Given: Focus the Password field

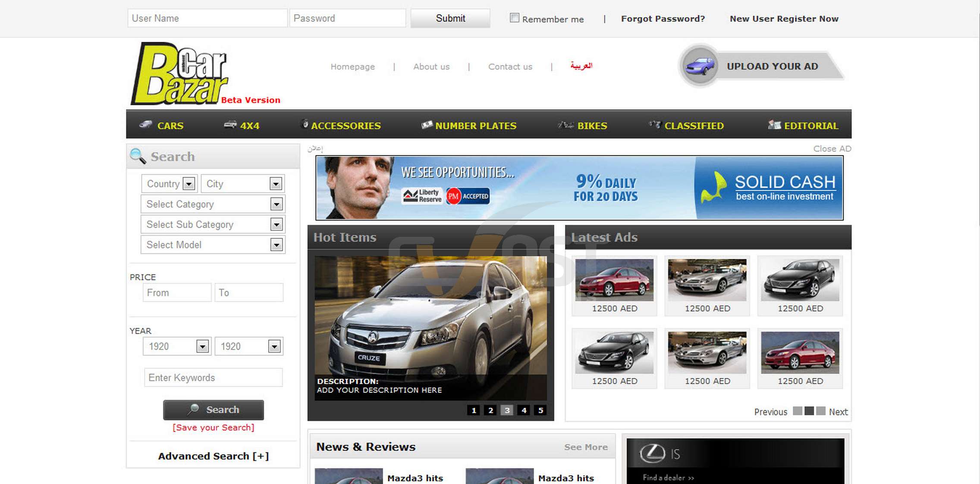Looking at the screenshot, I should [x=348, y=18].
